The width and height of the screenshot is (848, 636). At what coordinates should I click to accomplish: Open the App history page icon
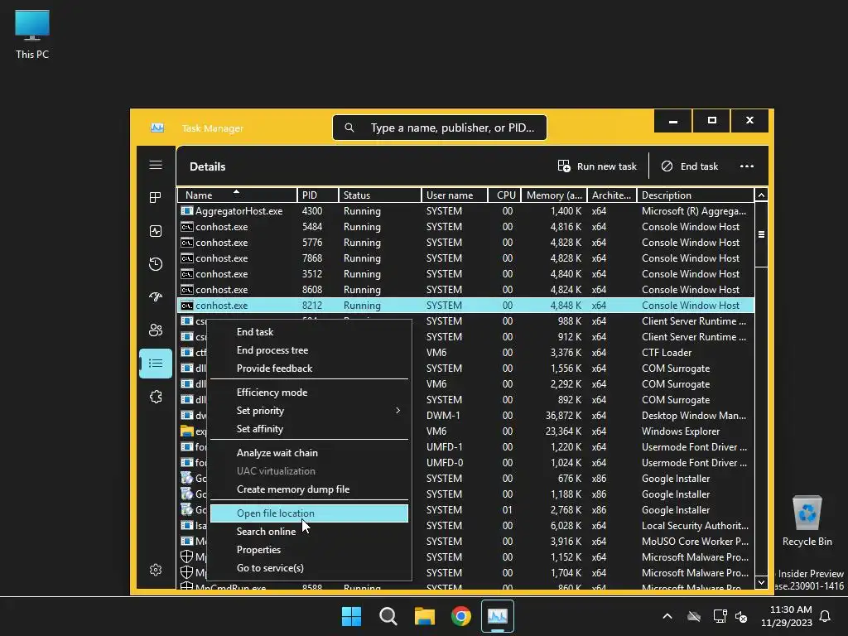pos(156,264)
